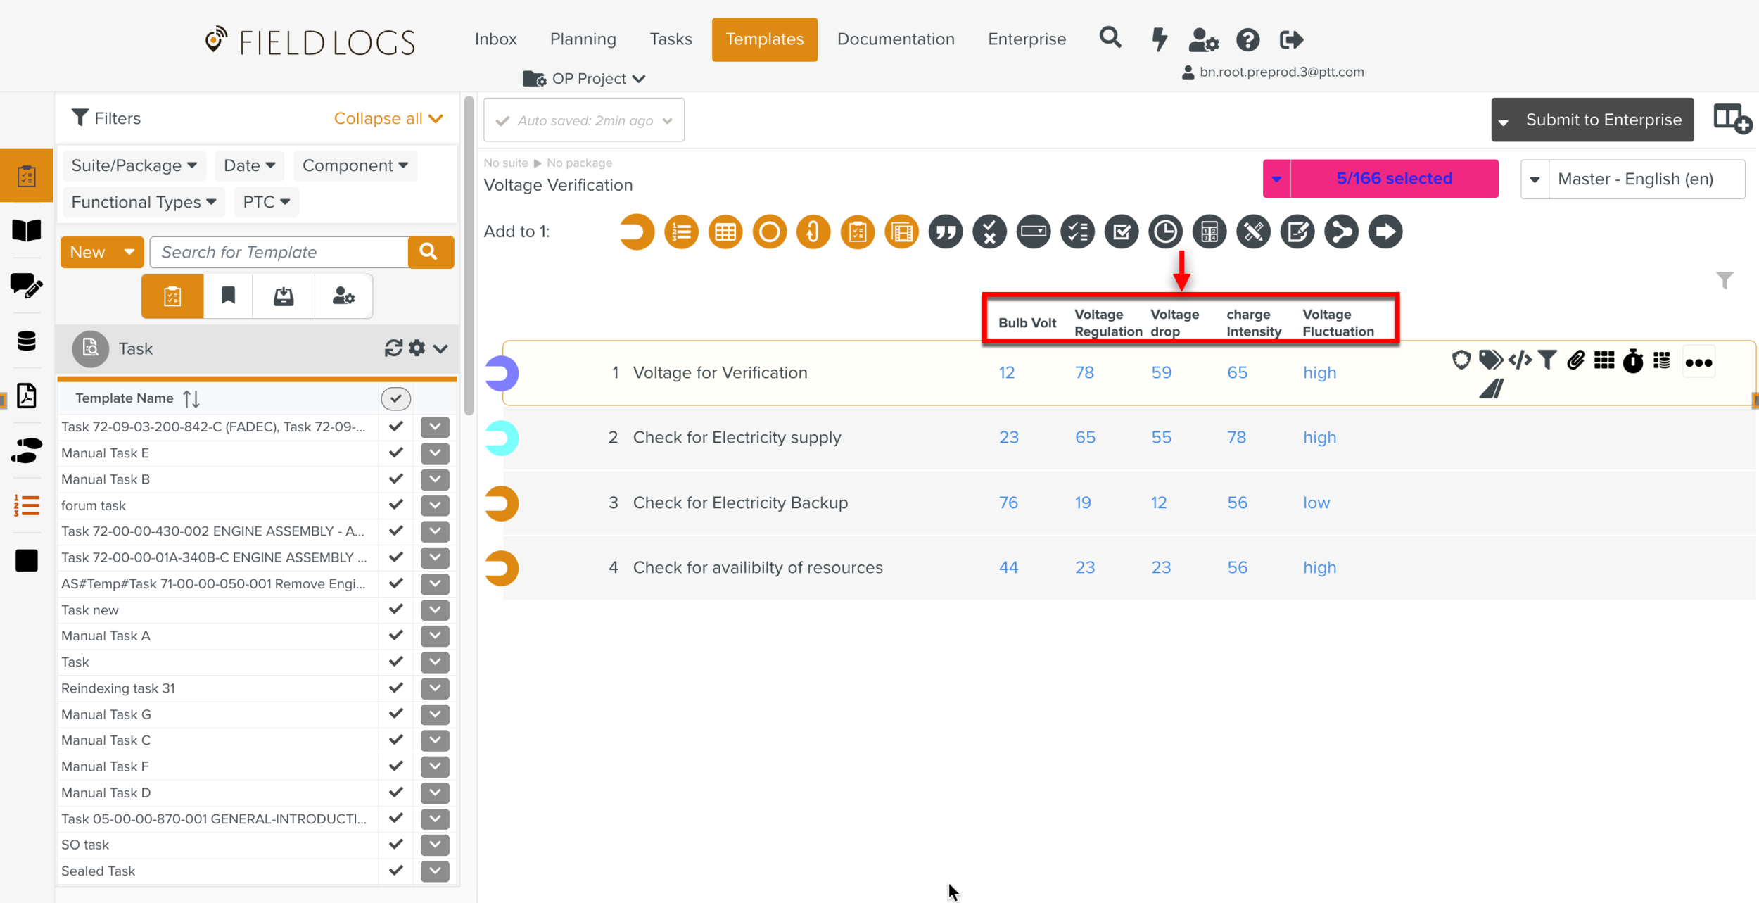This screenshot has width=1759, height=903.
Task: Click the lightning bolt icon in header
Action: 1159,39
